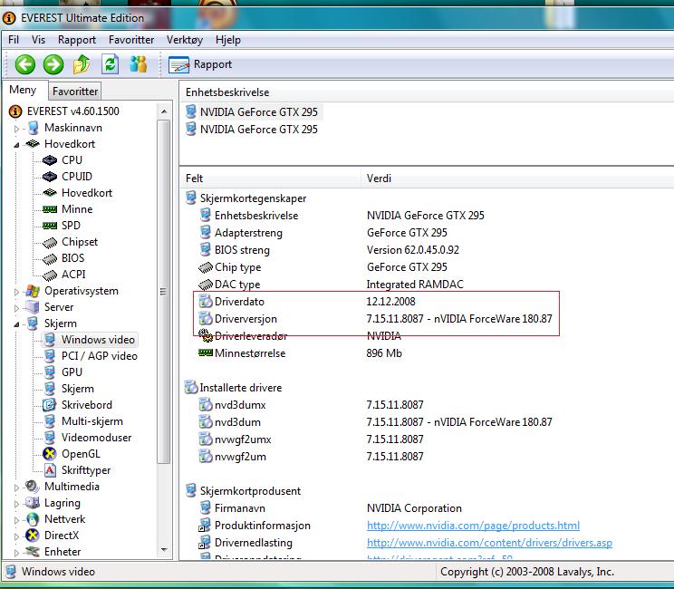Expand the Maskinnavn tree node
The image size is (674, 589).
(x=17, y=128)
